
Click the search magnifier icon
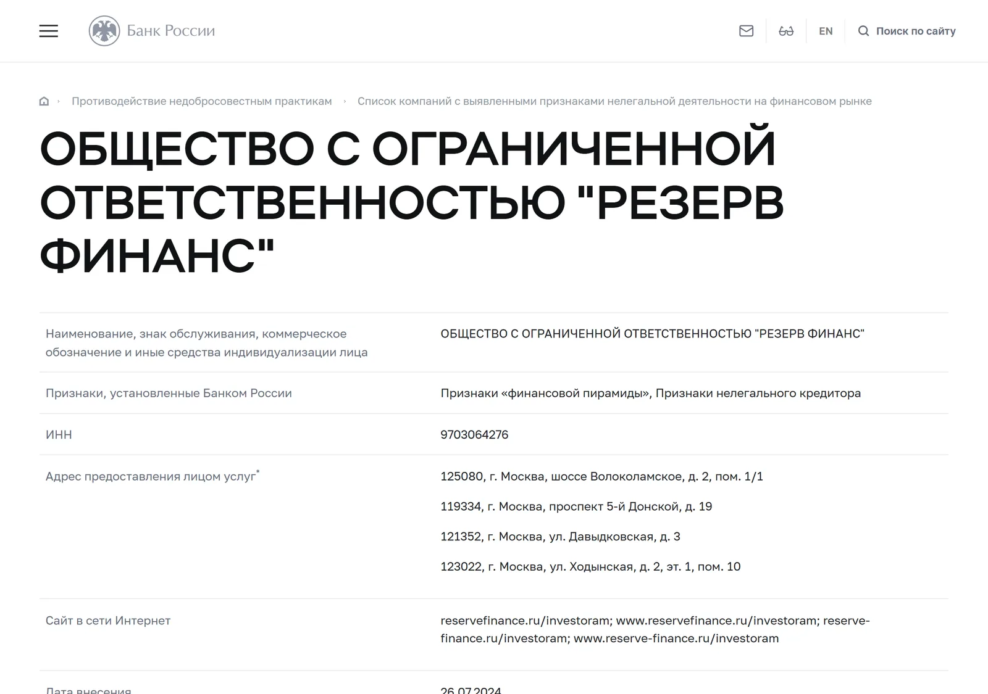(863, 31)
